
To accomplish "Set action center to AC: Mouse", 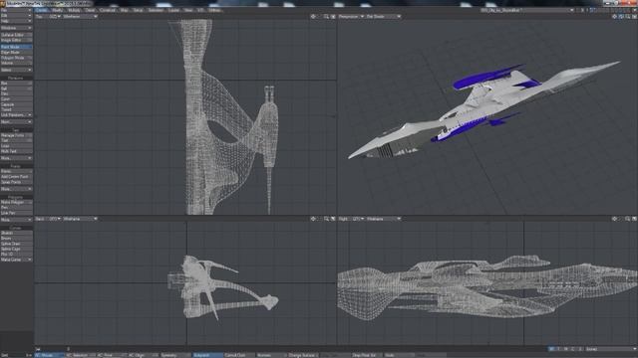I will click(x=50, y=355).
